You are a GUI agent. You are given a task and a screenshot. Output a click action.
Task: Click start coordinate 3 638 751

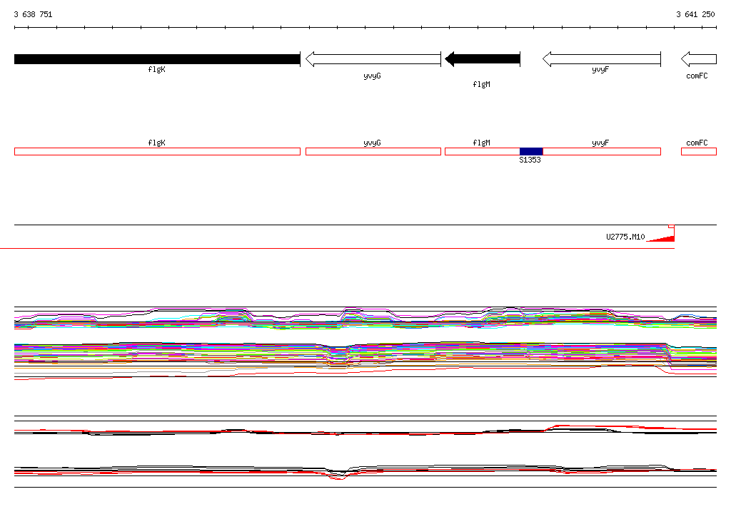click(x=33, y=14)
